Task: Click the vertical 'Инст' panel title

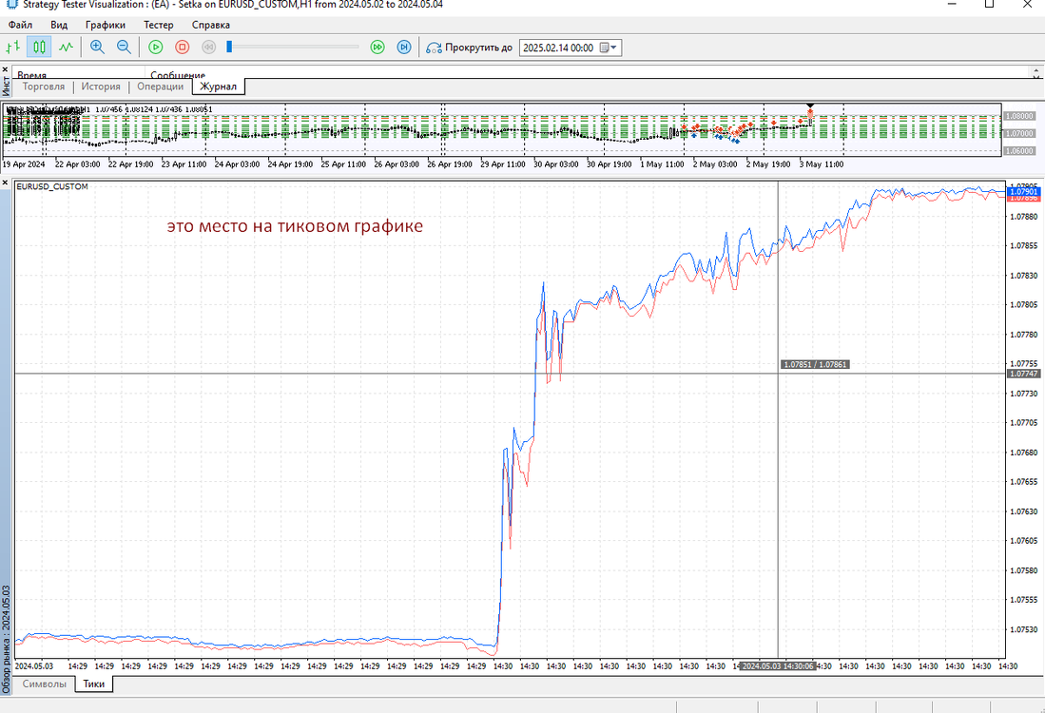Action: [6, 86]
